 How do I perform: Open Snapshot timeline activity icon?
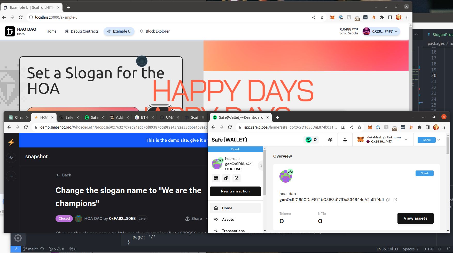click(11, 158)
